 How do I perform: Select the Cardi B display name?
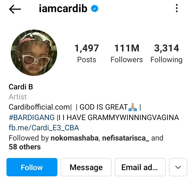[21, 87]
